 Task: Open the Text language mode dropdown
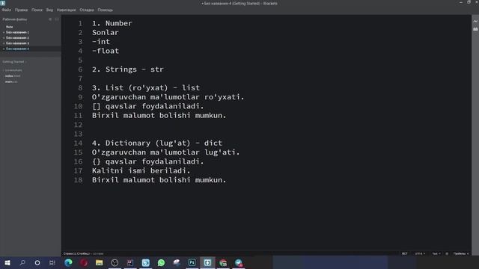(436, 253)
